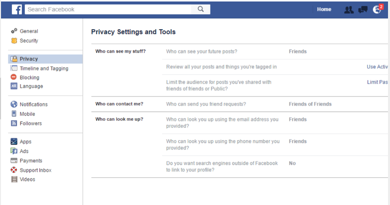390x205 pixels.
Task: Click the Ads icon
Action: pyautogui.click(x=14, y=151)
